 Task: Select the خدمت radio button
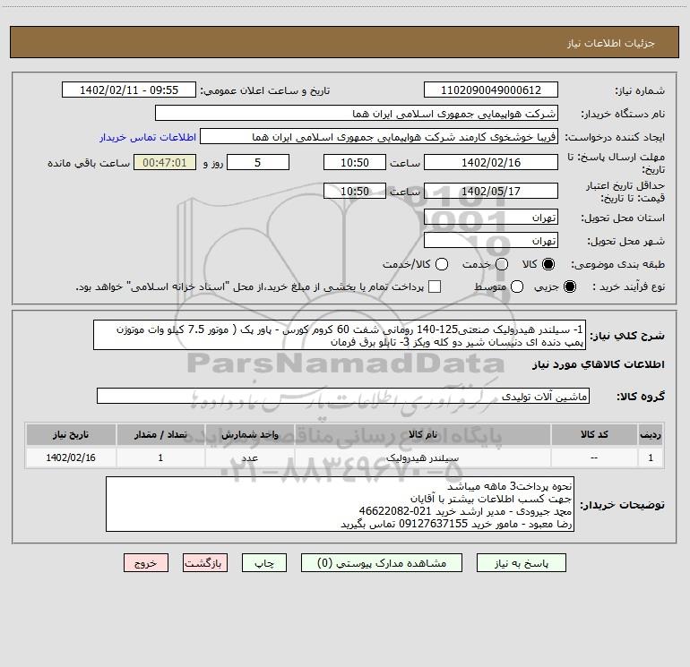click(x=502, y=264)
